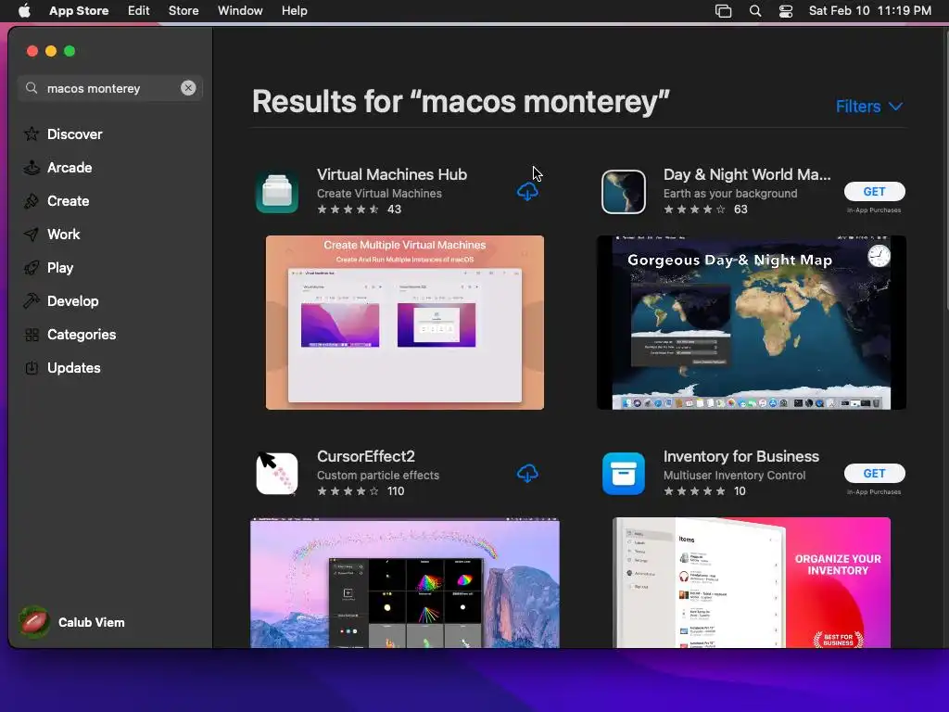Download Virtual Machines Hub via cloud icon
This screenshot has height=712, width=949.
pos(527,192)
